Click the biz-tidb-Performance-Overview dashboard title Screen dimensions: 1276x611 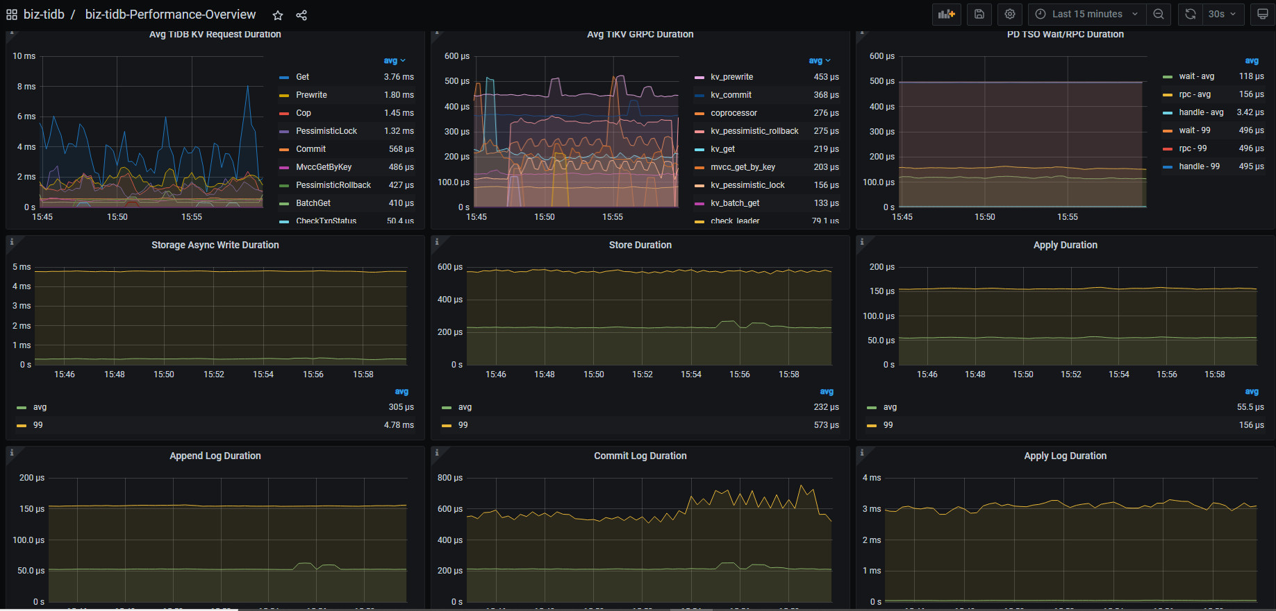[170, 15]
